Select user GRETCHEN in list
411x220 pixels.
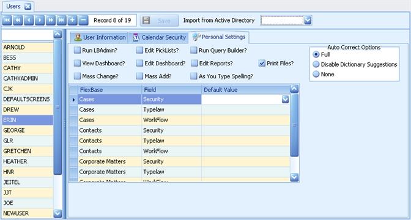[x=28, y=151]
